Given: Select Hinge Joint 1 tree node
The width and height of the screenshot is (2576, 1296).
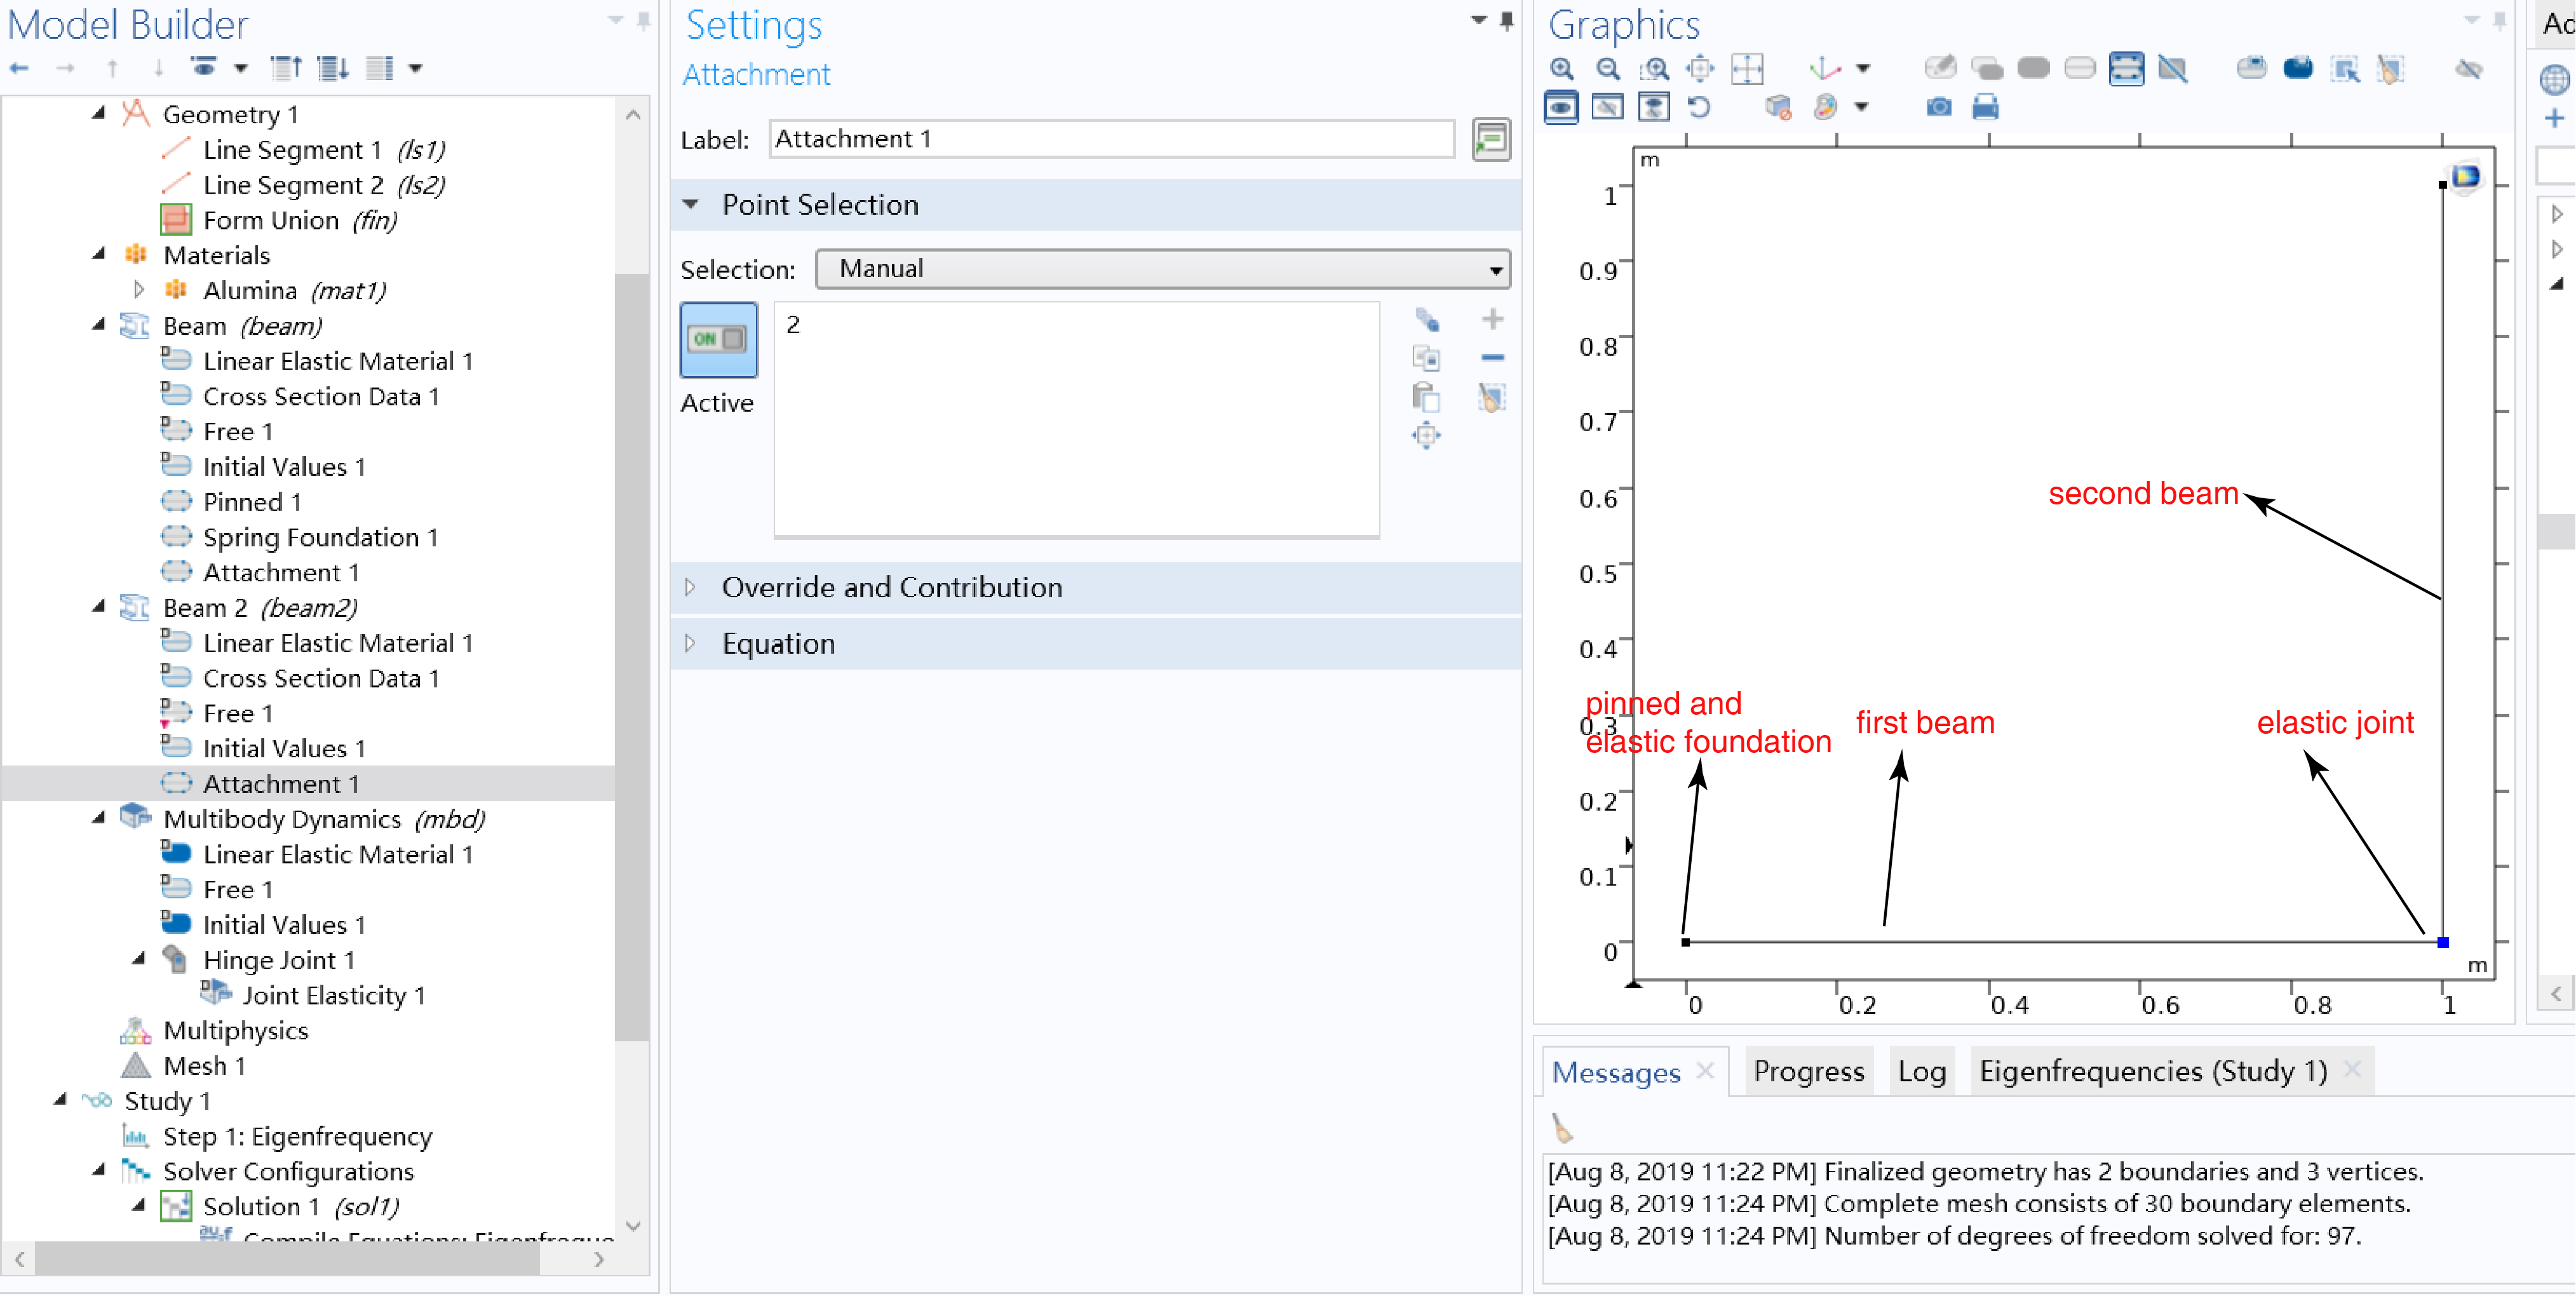Looking at the screenshot, I should coord(279,960).
